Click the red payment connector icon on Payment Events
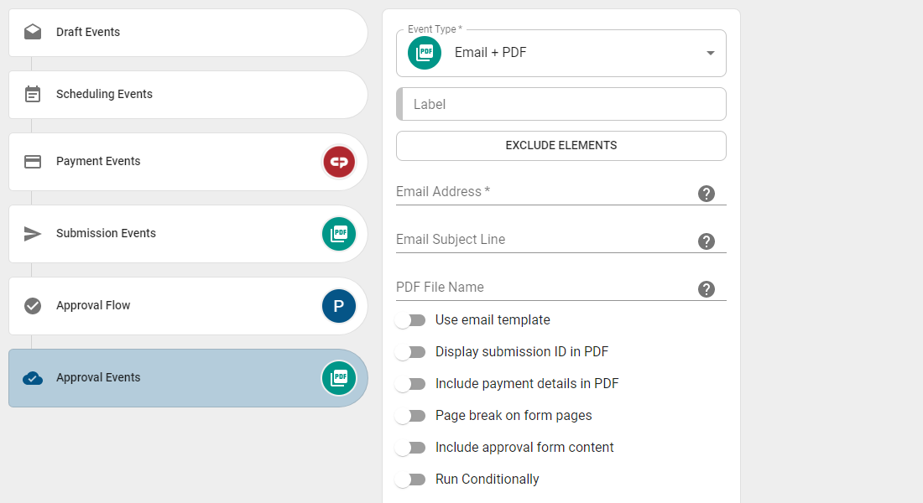 (x=339, y=162)
